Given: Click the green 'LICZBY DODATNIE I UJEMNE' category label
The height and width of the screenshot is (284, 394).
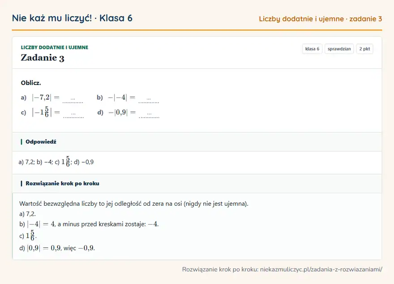Looking at the screenshot, I should pos(55,47).
